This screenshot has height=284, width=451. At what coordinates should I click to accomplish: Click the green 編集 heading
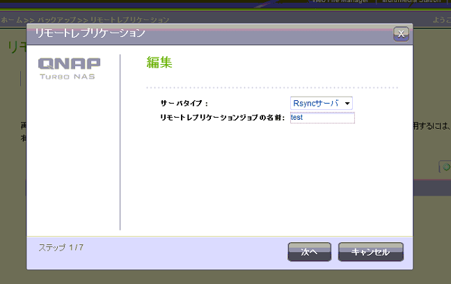click(159, 63)
